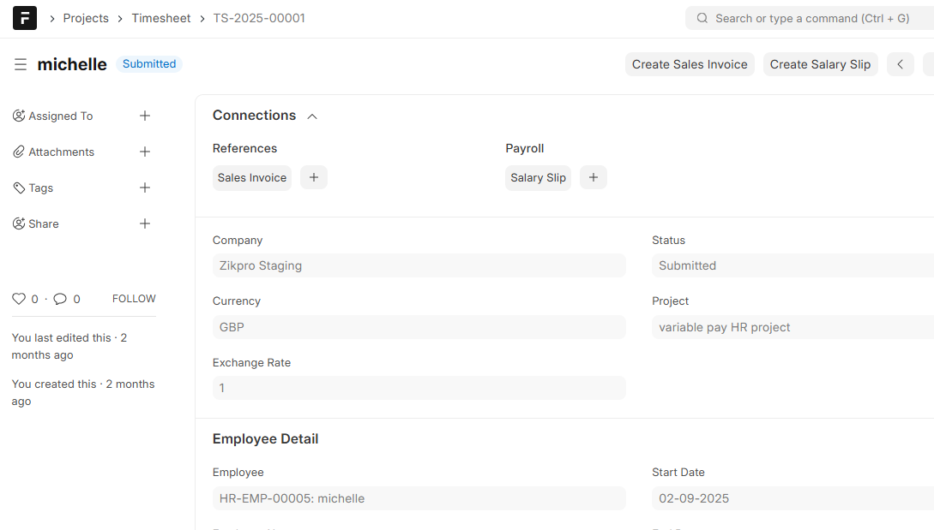This screenshot has height=530, width=934.
Task: Click the Tags label icon
Action: pyautogui.click(x=19, y=188)
